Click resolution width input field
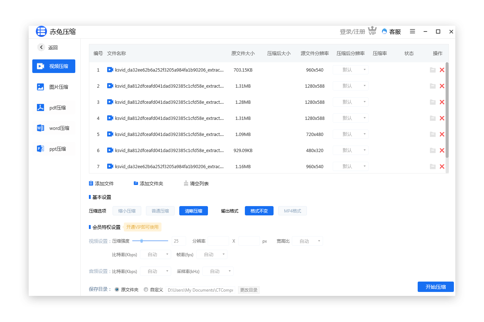The height and width of the screenshot is (322, 484). click(x=218, y=241)
